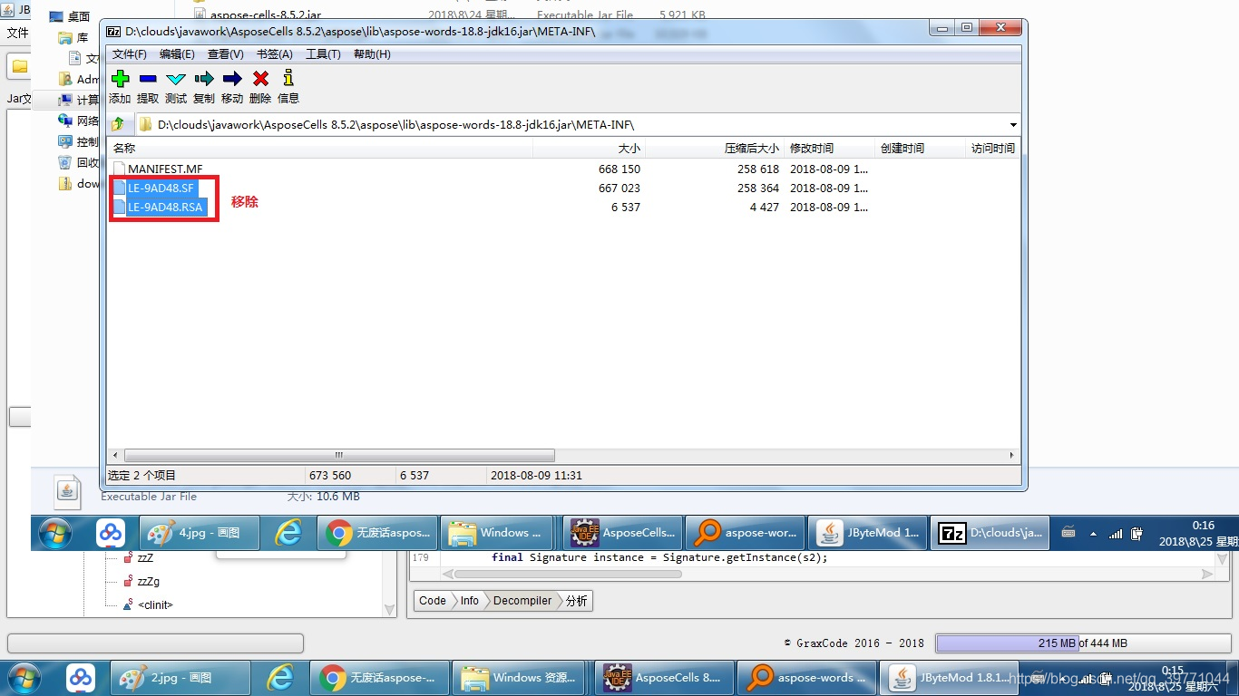
Task: Open the 查看(V) menu
Action: [x=226, y=54]
